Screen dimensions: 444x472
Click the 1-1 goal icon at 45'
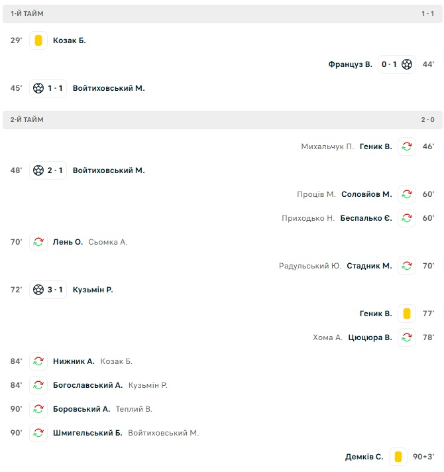(38, 88)
